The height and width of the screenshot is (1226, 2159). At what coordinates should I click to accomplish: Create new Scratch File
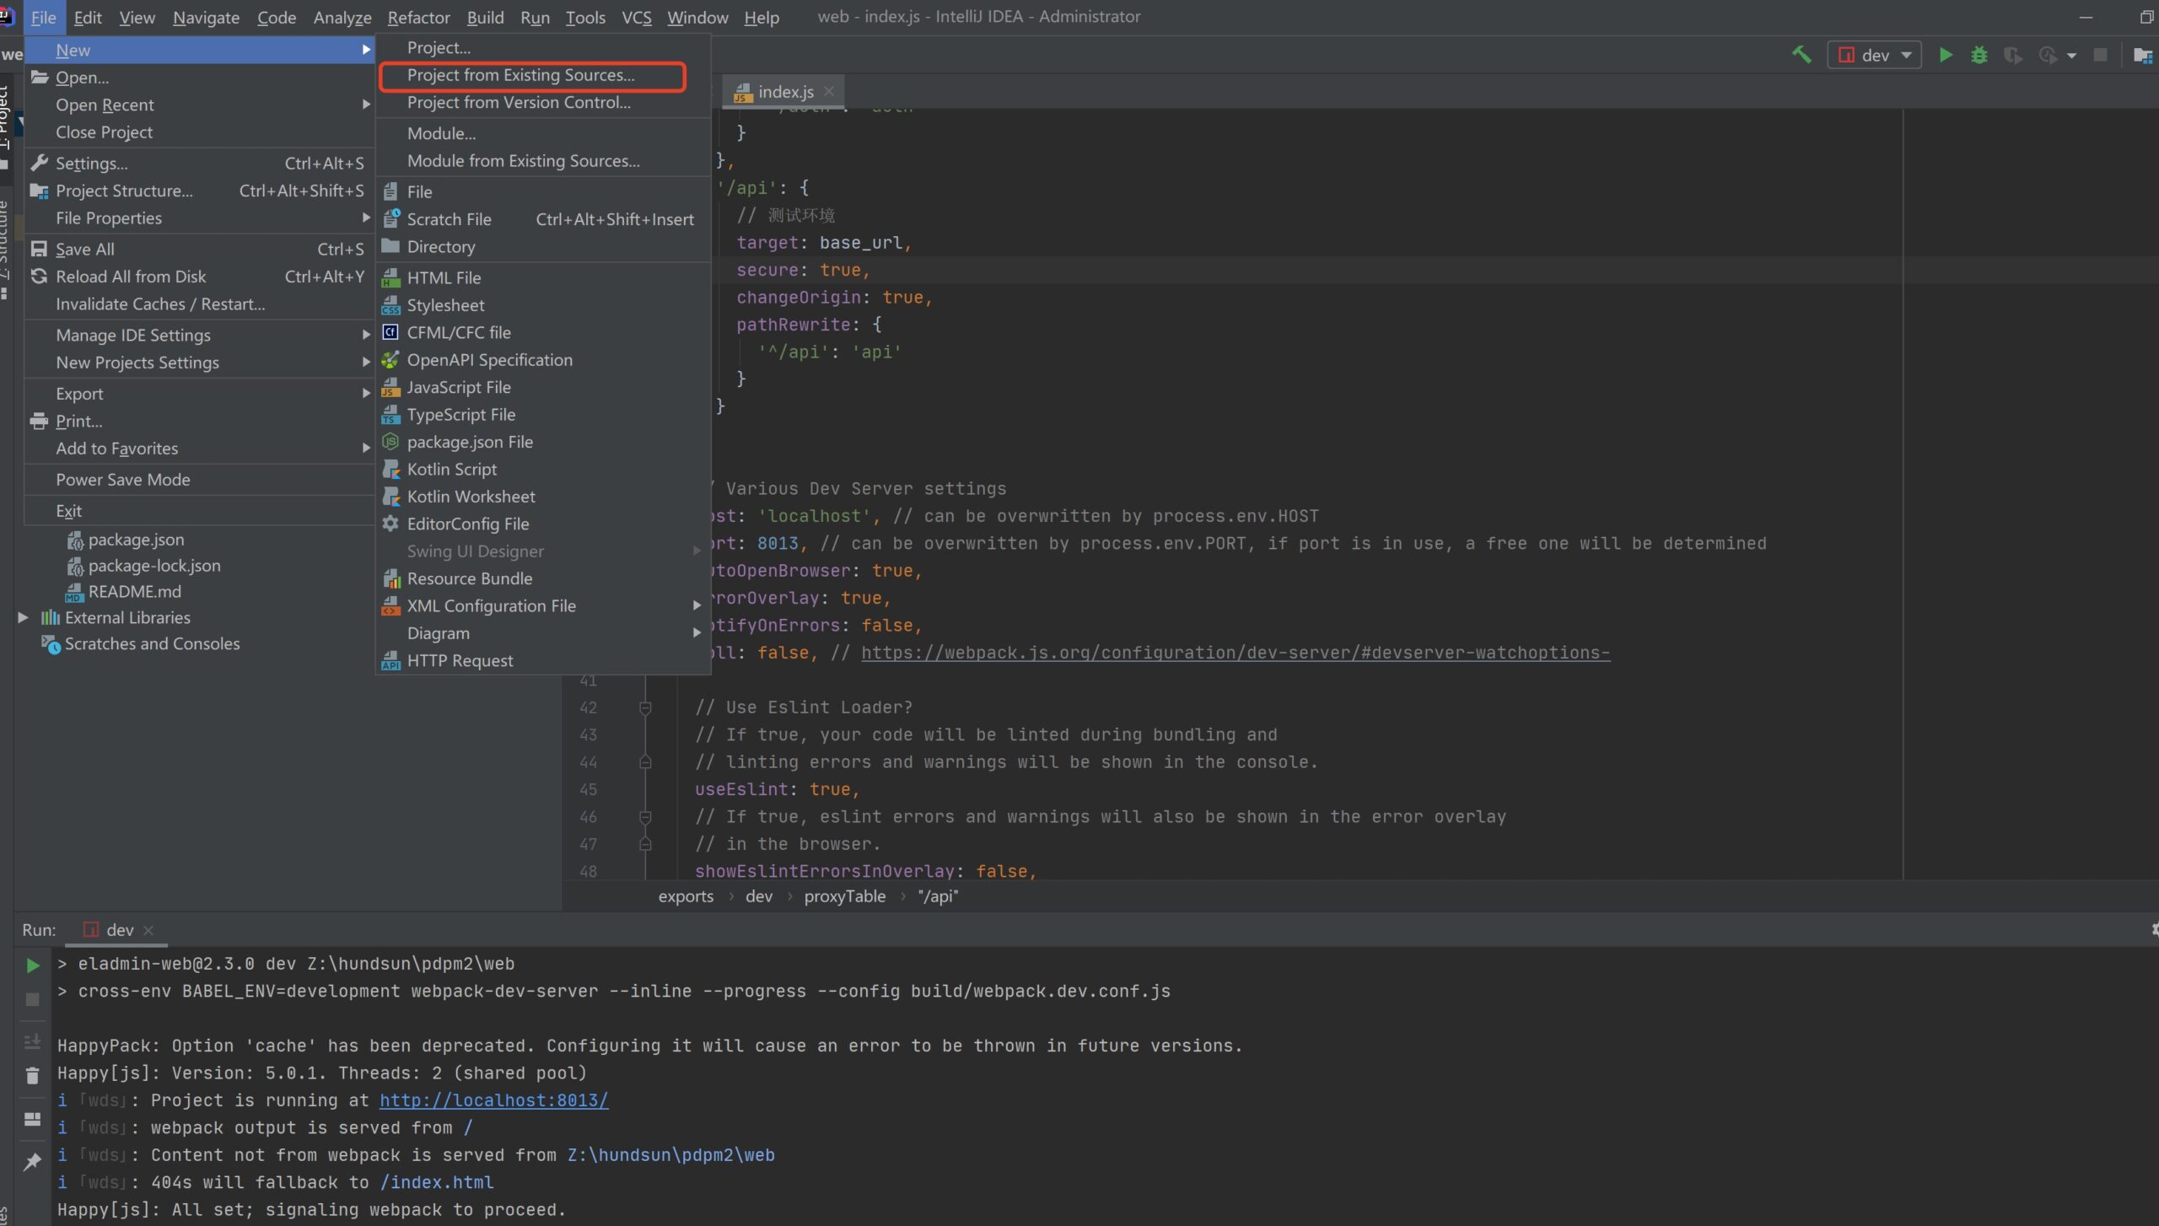[x=543, y=218]
